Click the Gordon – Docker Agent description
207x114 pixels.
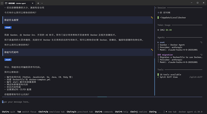point(172,45)
